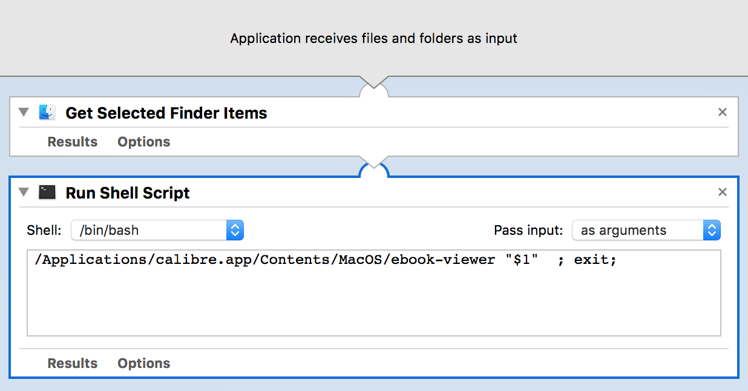Open Options for Run Shell Script

pos(143,363)
